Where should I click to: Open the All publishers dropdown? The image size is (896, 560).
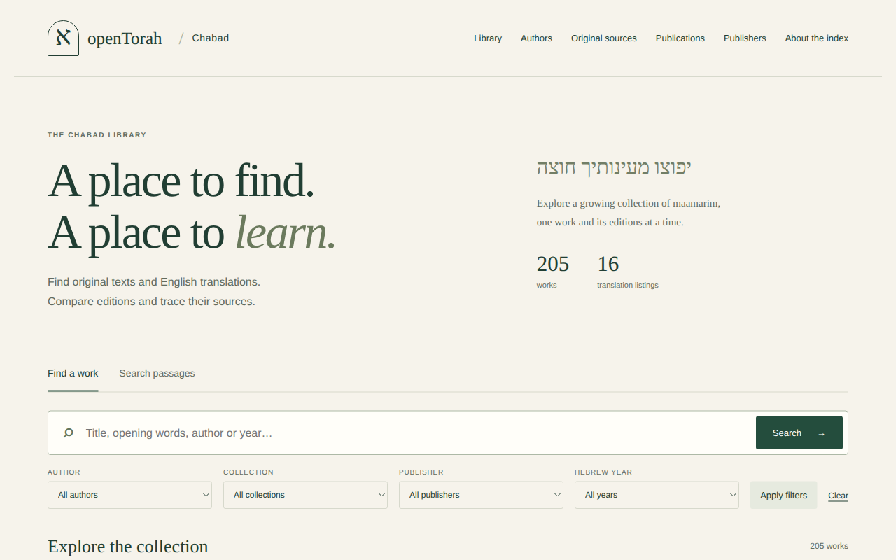click(x=481, y=495)
